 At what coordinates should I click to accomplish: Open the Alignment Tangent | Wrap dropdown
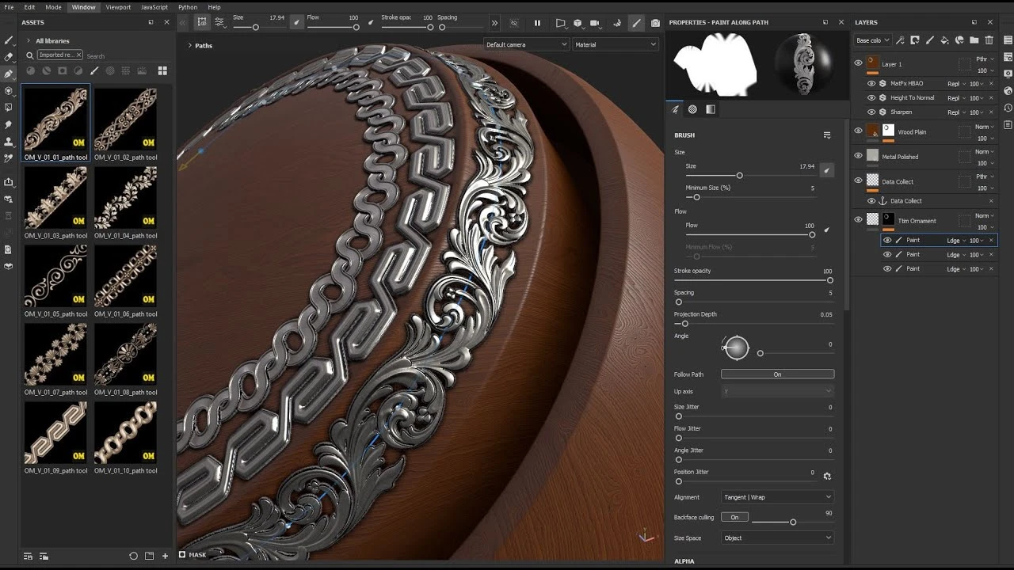pos(777,497)
